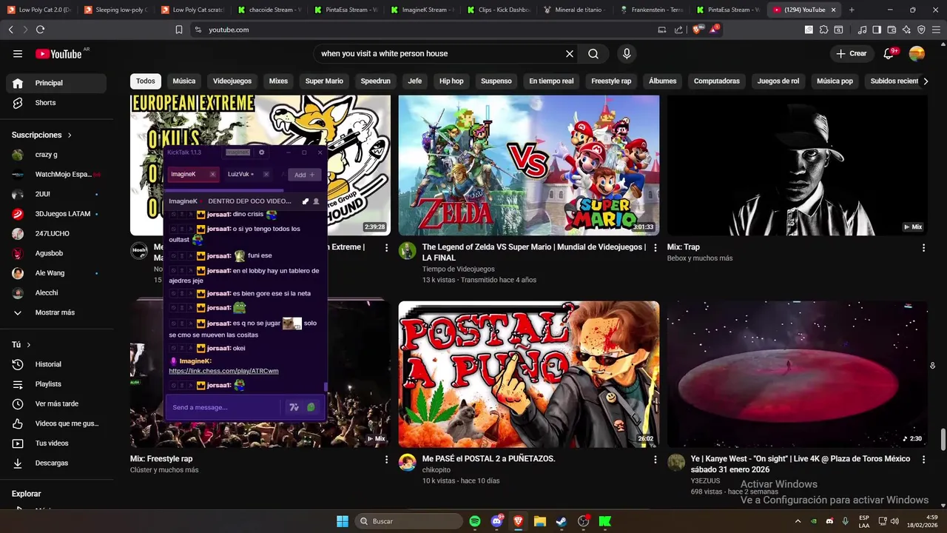
Task: Open the browser main menu
Action: 935,30
